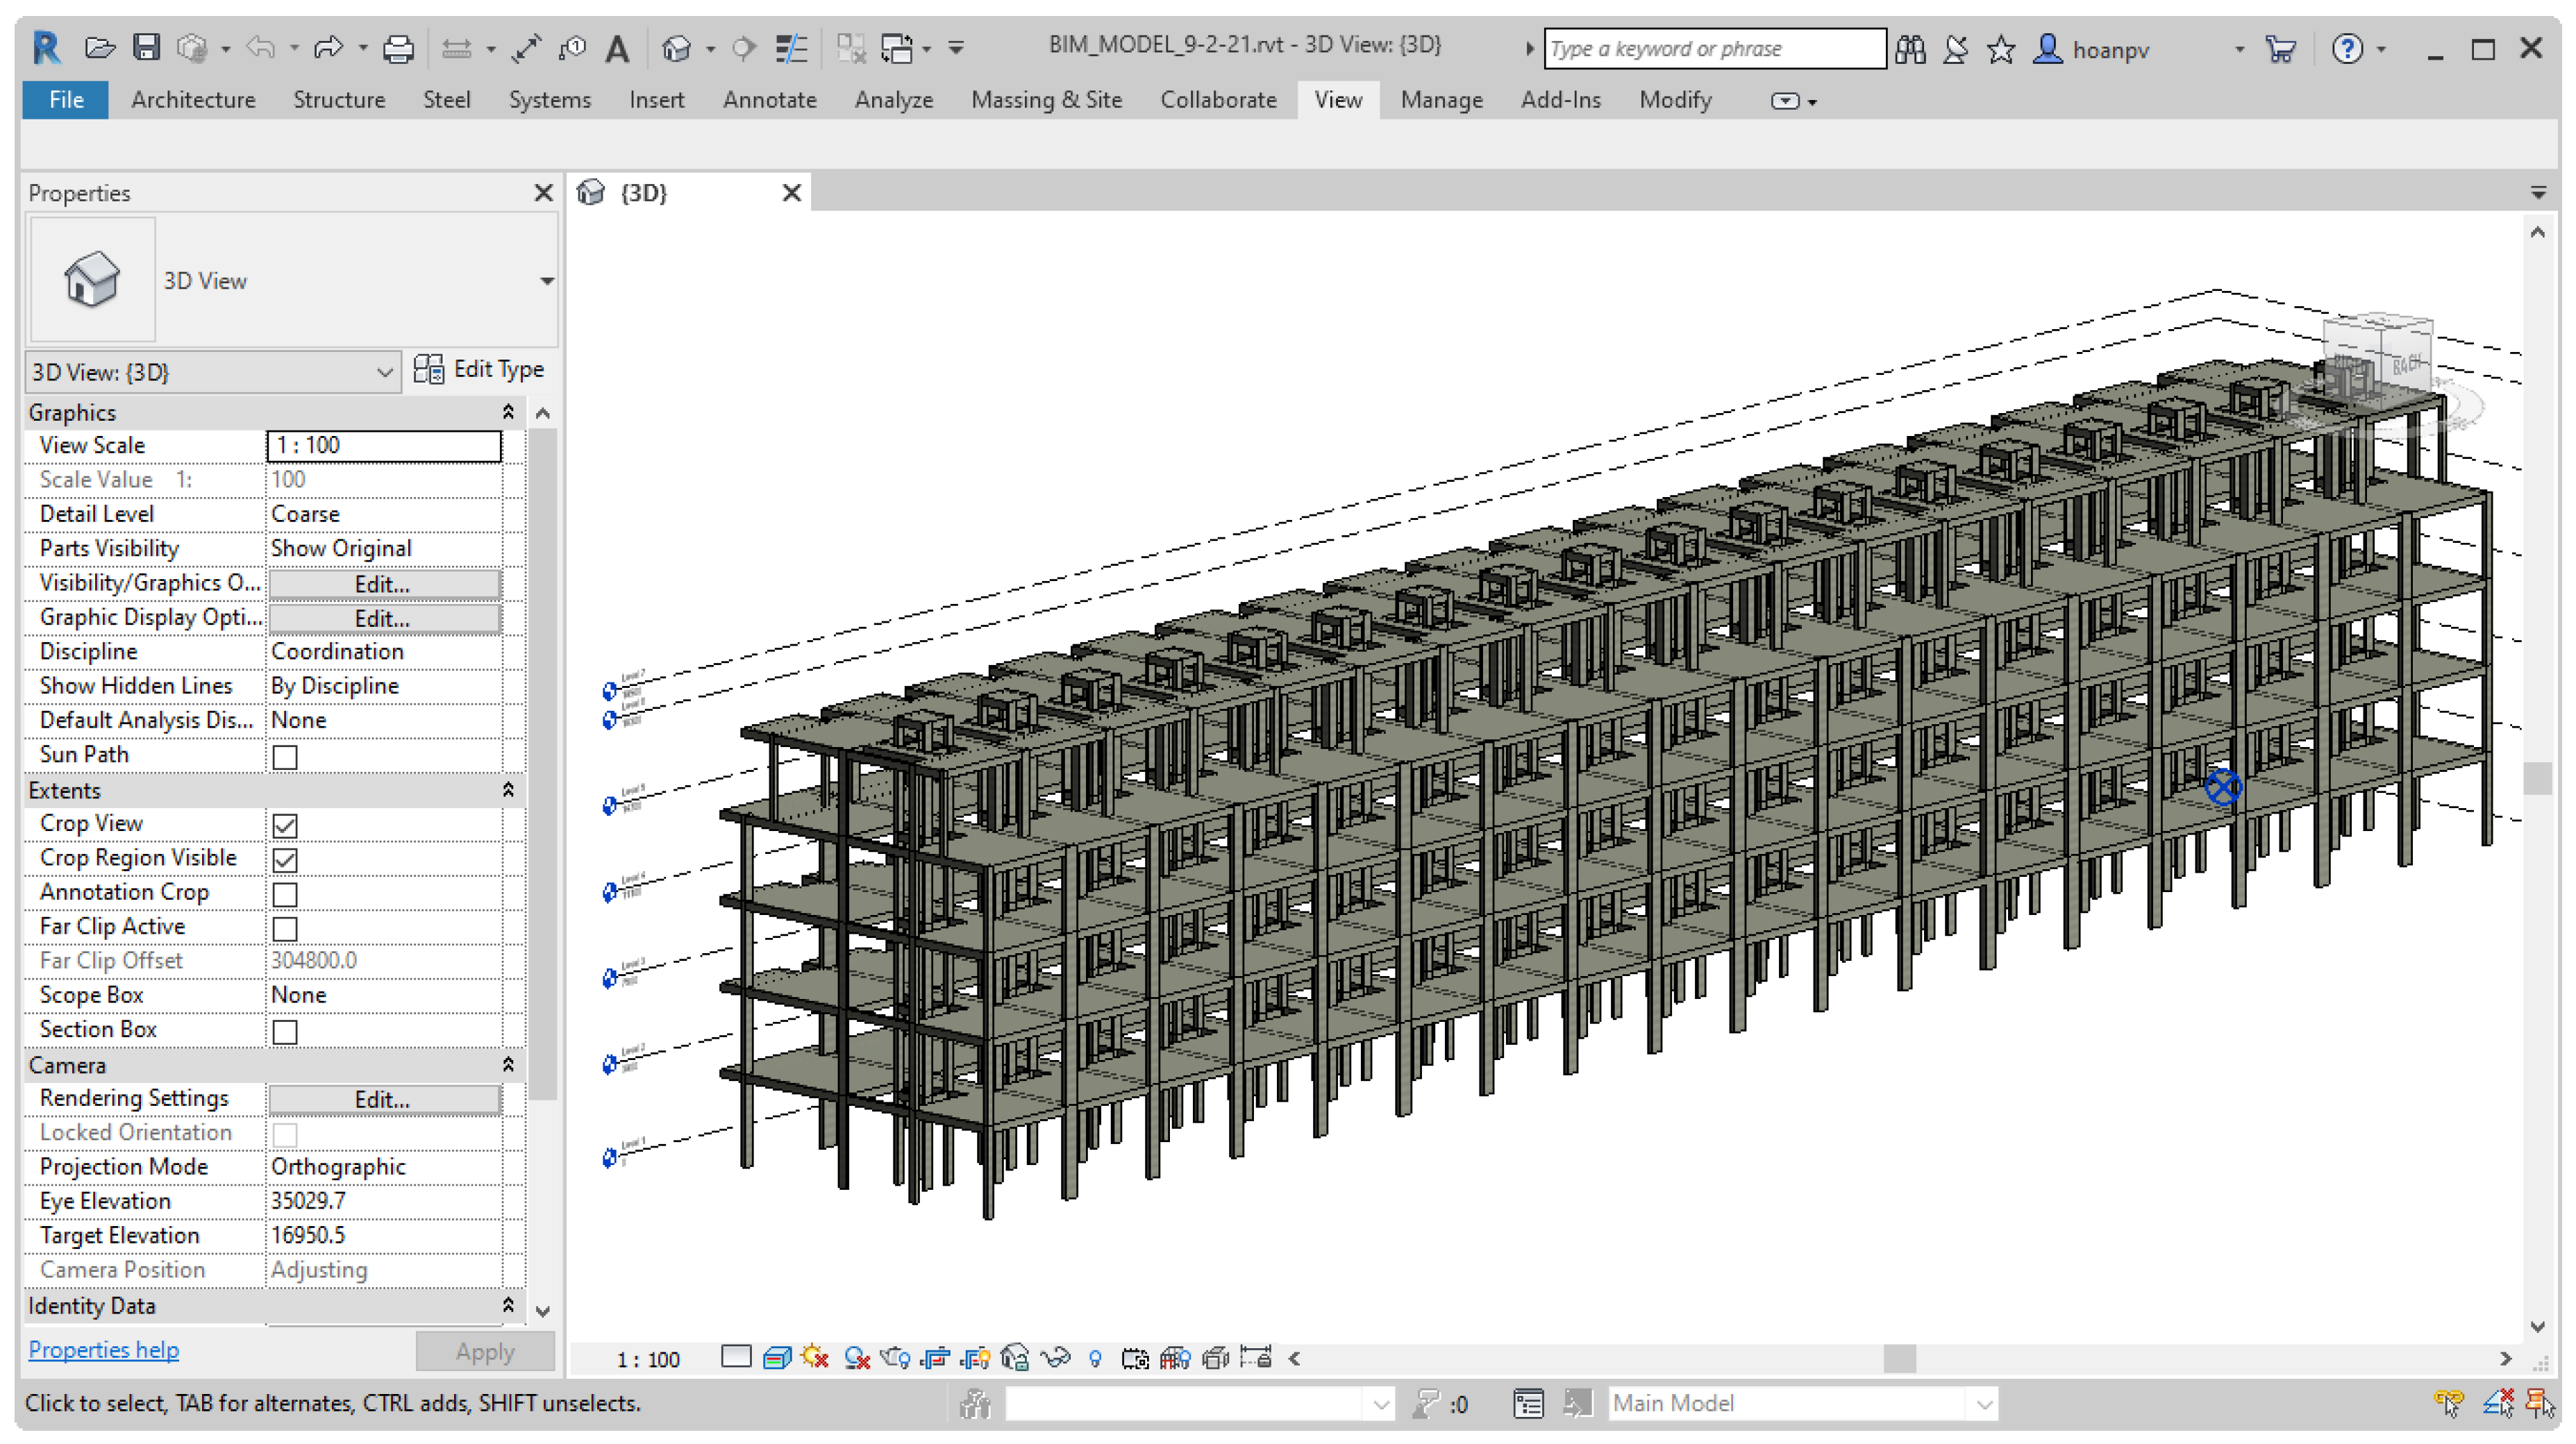Switch to the Annotate ribbon tab

pyautogui.click(x=769, y=100)
